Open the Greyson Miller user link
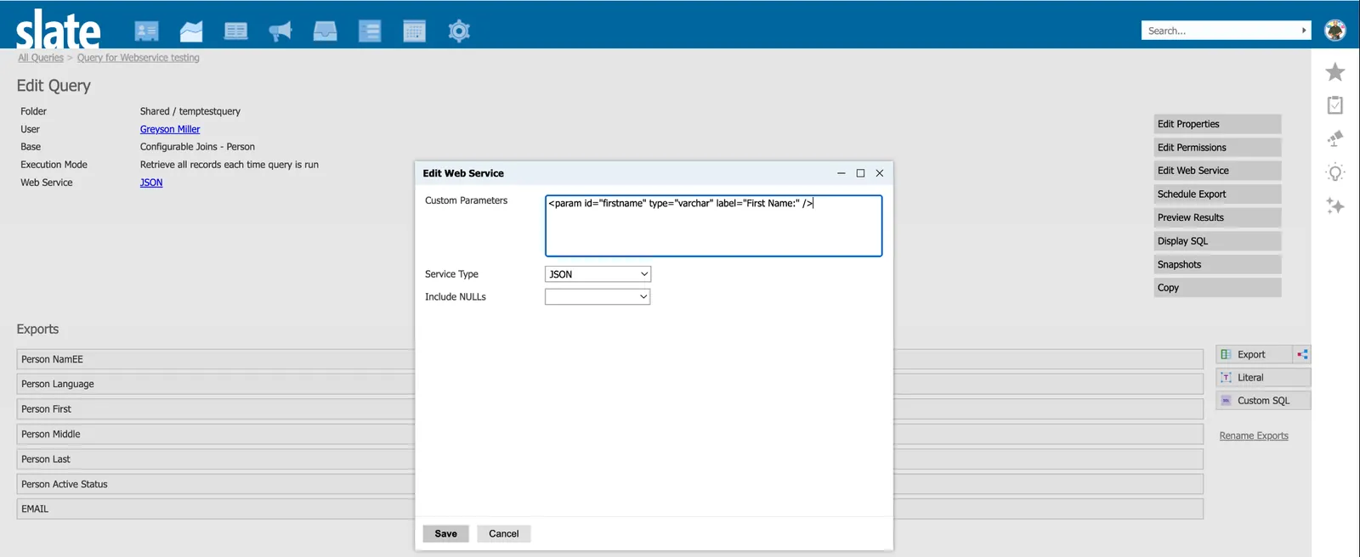 [170, 129]
